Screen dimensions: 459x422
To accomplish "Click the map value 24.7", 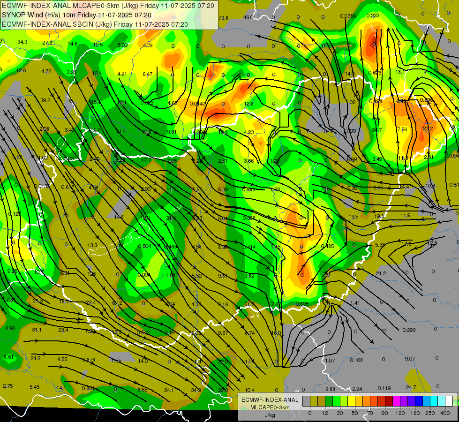I will pos(411,387).
